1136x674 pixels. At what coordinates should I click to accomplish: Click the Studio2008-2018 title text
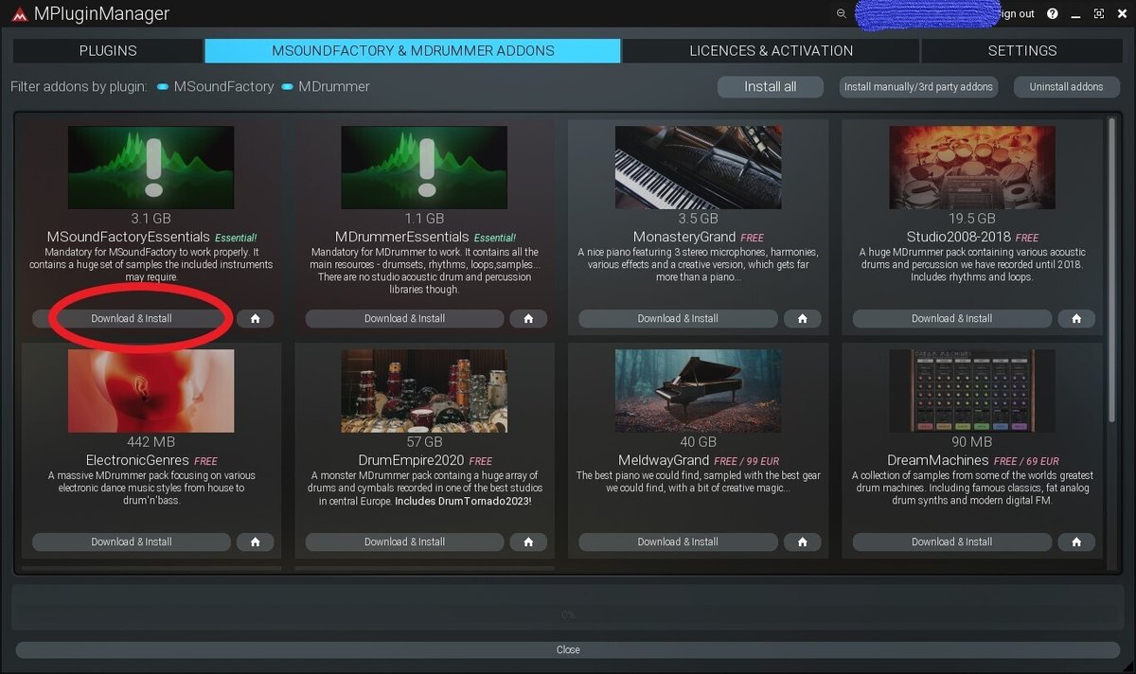pyautogui.click(x=957, y=237)
